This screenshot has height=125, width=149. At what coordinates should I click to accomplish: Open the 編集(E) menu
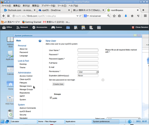pos(17,6)
